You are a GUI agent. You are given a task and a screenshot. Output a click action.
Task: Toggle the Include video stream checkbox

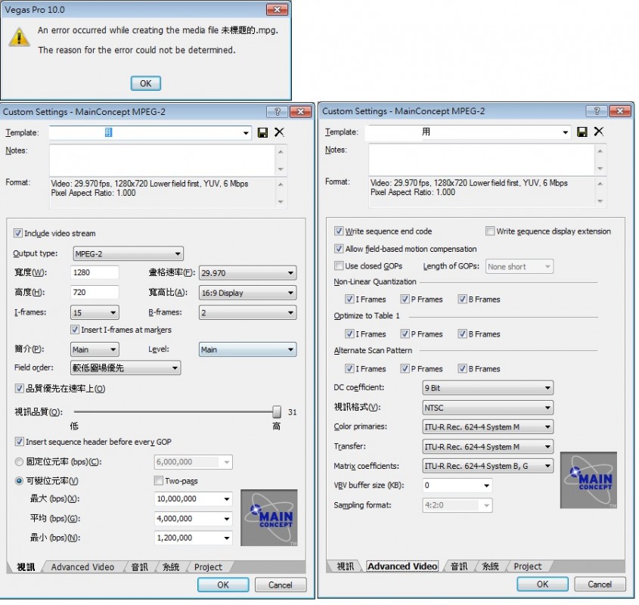tap(17, 233)
